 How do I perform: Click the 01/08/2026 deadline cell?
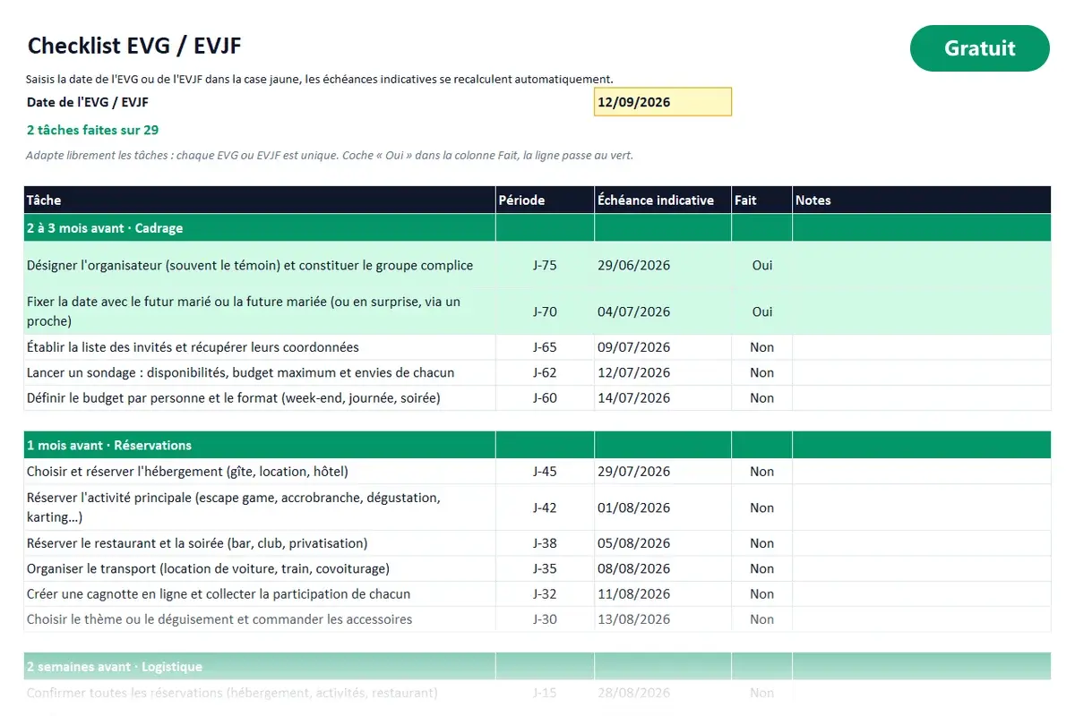[x=663, y=507]
